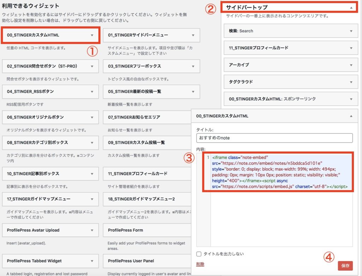Click the 任意の HTML コードを表示します description
This screenshot has width=362, height=276.
[x=36, y=48]
